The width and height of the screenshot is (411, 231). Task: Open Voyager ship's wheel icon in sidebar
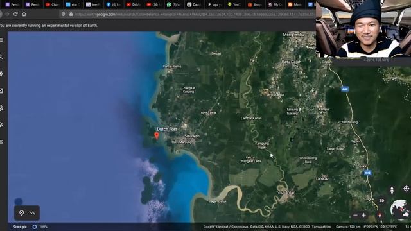pyautogui.click(x=1, y=74)
